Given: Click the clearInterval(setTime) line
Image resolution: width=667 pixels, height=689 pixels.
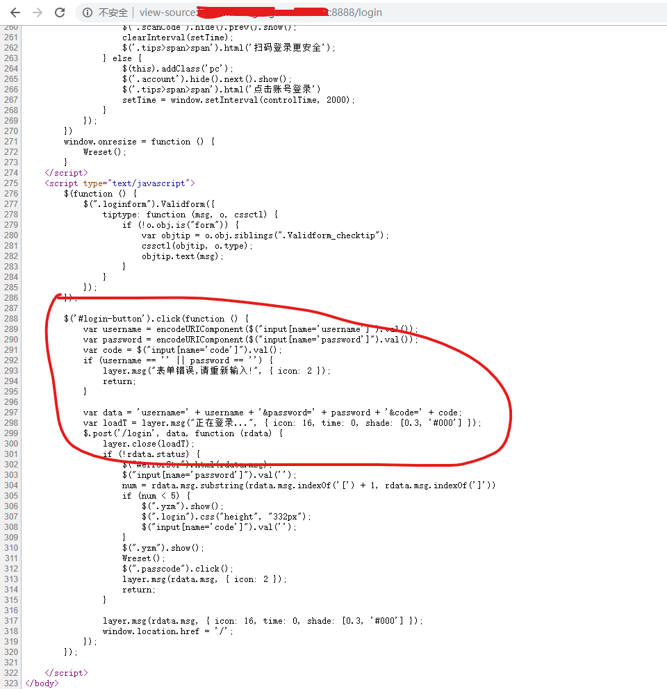Looking at the screenshot, I should click(178, 38).
